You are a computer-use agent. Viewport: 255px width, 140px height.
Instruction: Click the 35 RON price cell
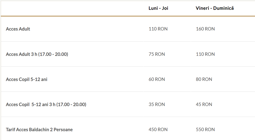tap(157, 104)
